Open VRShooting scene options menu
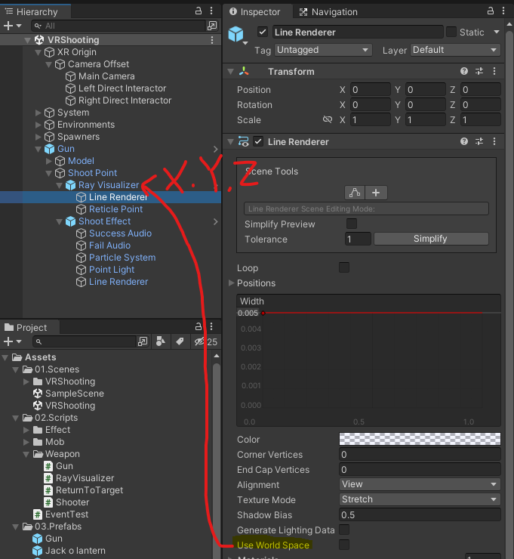 (x=212, y=40)
